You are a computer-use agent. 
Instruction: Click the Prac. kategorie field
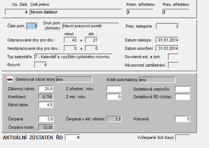point(167,26)
